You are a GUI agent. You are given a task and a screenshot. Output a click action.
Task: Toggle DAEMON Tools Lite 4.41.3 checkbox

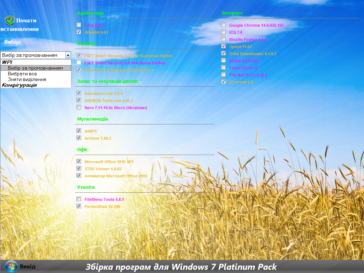click(x=79, y=100)
